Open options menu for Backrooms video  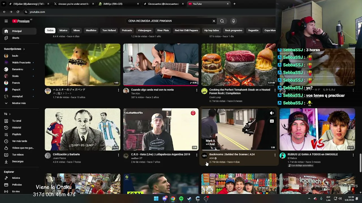275,155
